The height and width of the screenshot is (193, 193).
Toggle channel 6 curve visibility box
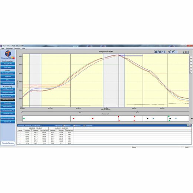[191, 72]
